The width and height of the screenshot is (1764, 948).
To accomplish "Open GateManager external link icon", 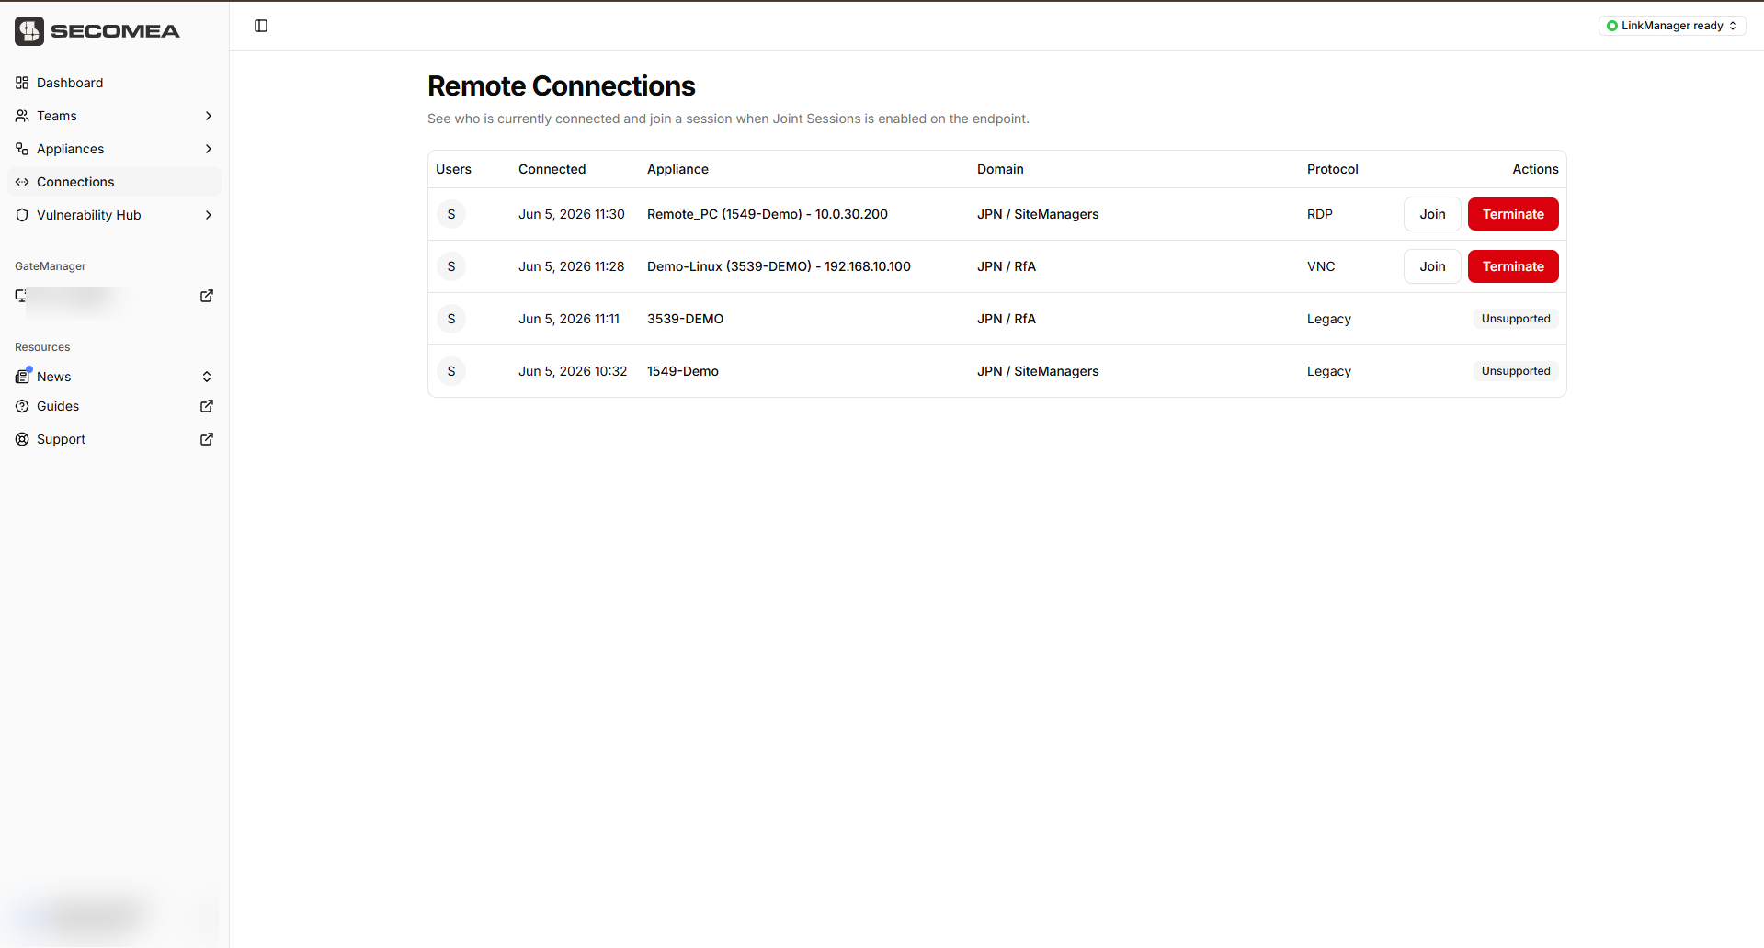I will 207,296.
